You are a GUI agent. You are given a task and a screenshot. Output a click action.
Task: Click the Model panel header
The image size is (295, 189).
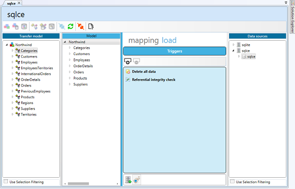(91, 36)
